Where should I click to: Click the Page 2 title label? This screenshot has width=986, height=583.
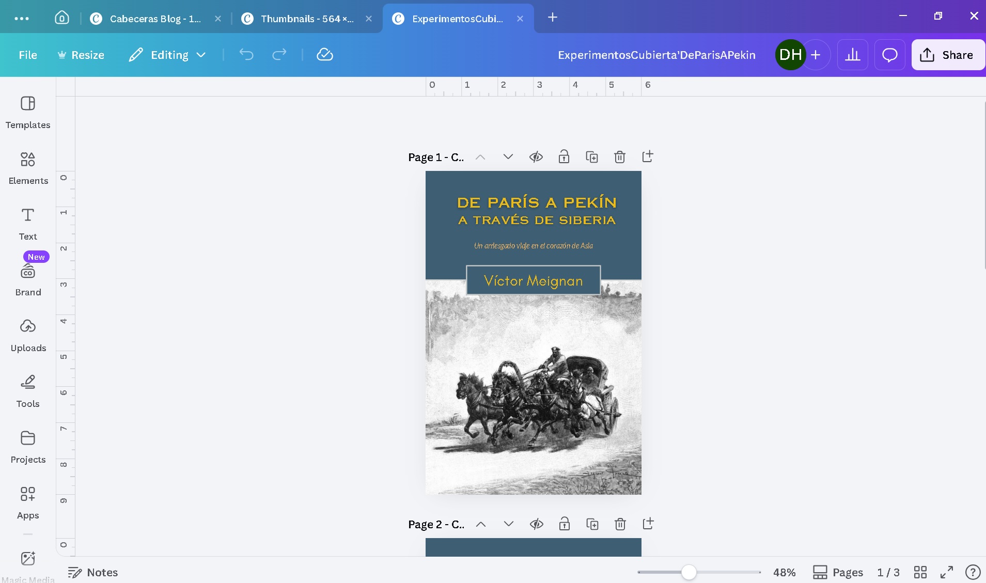(436, 525)
